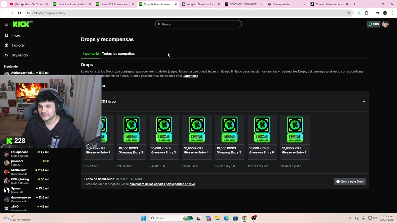Open Adrianozendej channel in sidebar
Screen dimensions: 397x223
pyautogui.click(x=26, y=73)
